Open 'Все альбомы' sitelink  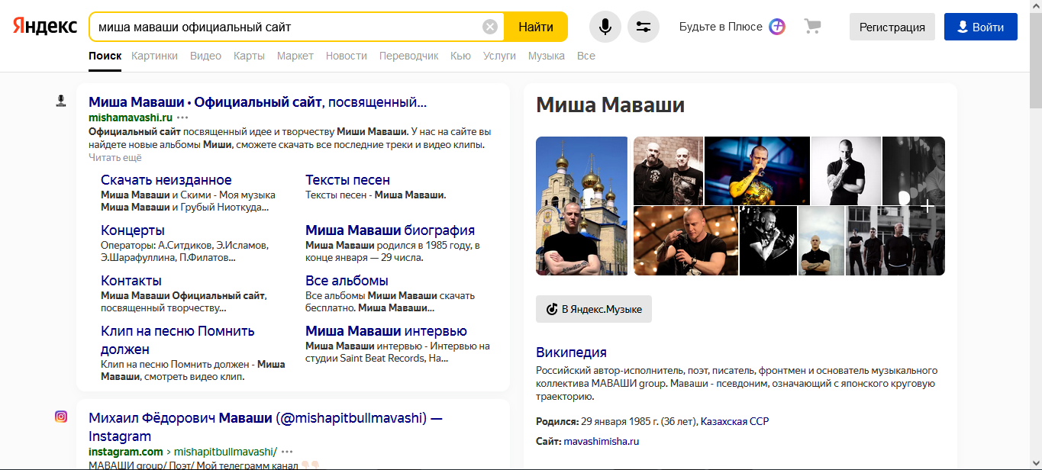tap(347, 281)
